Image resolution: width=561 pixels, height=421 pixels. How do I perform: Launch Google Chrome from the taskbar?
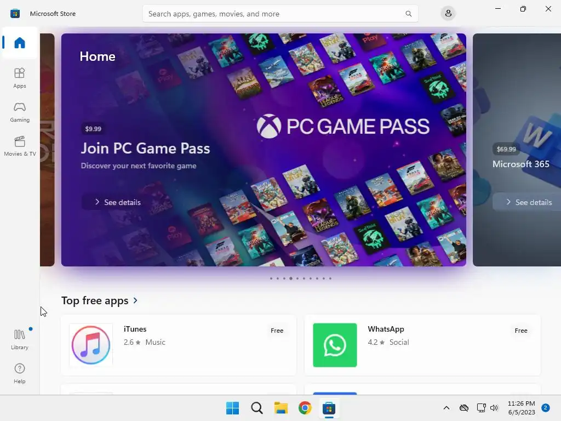(x=305, y=408)
